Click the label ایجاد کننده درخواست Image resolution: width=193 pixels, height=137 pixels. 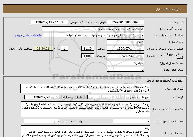coord(169,35)
